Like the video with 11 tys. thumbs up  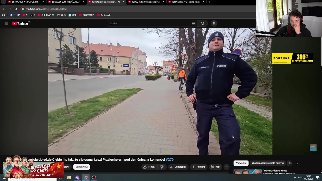pyautogui.click(x=149, y=167)
